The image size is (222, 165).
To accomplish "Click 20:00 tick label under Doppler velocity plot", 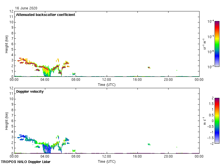I will (x=168, y=157).
